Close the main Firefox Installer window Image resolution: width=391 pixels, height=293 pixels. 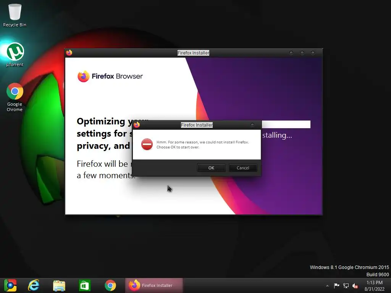(313, 53)
